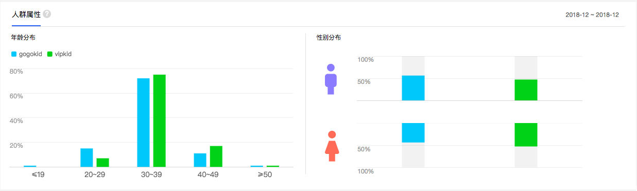Click the gogokid male gender bar
The image size is (637, 191).
tap(413, 88)
